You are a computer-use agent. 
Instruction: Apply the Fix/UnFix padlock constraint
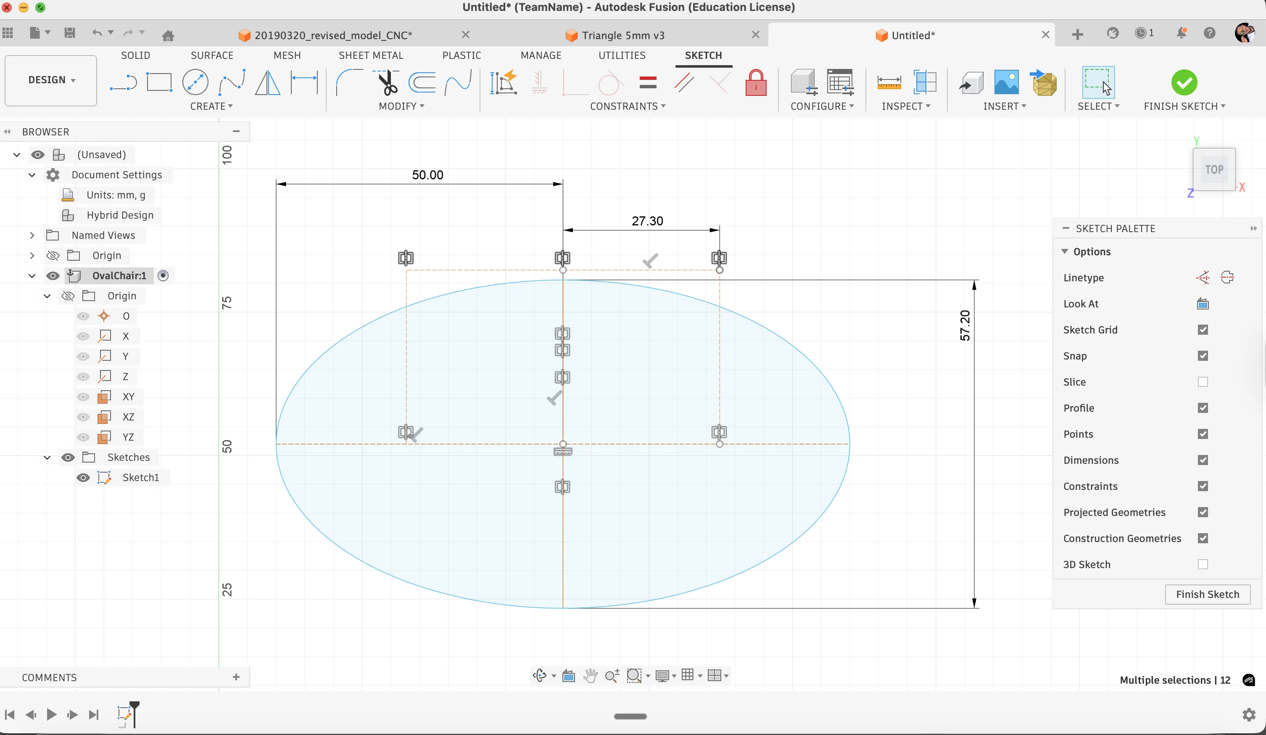(x=756, y=83)
